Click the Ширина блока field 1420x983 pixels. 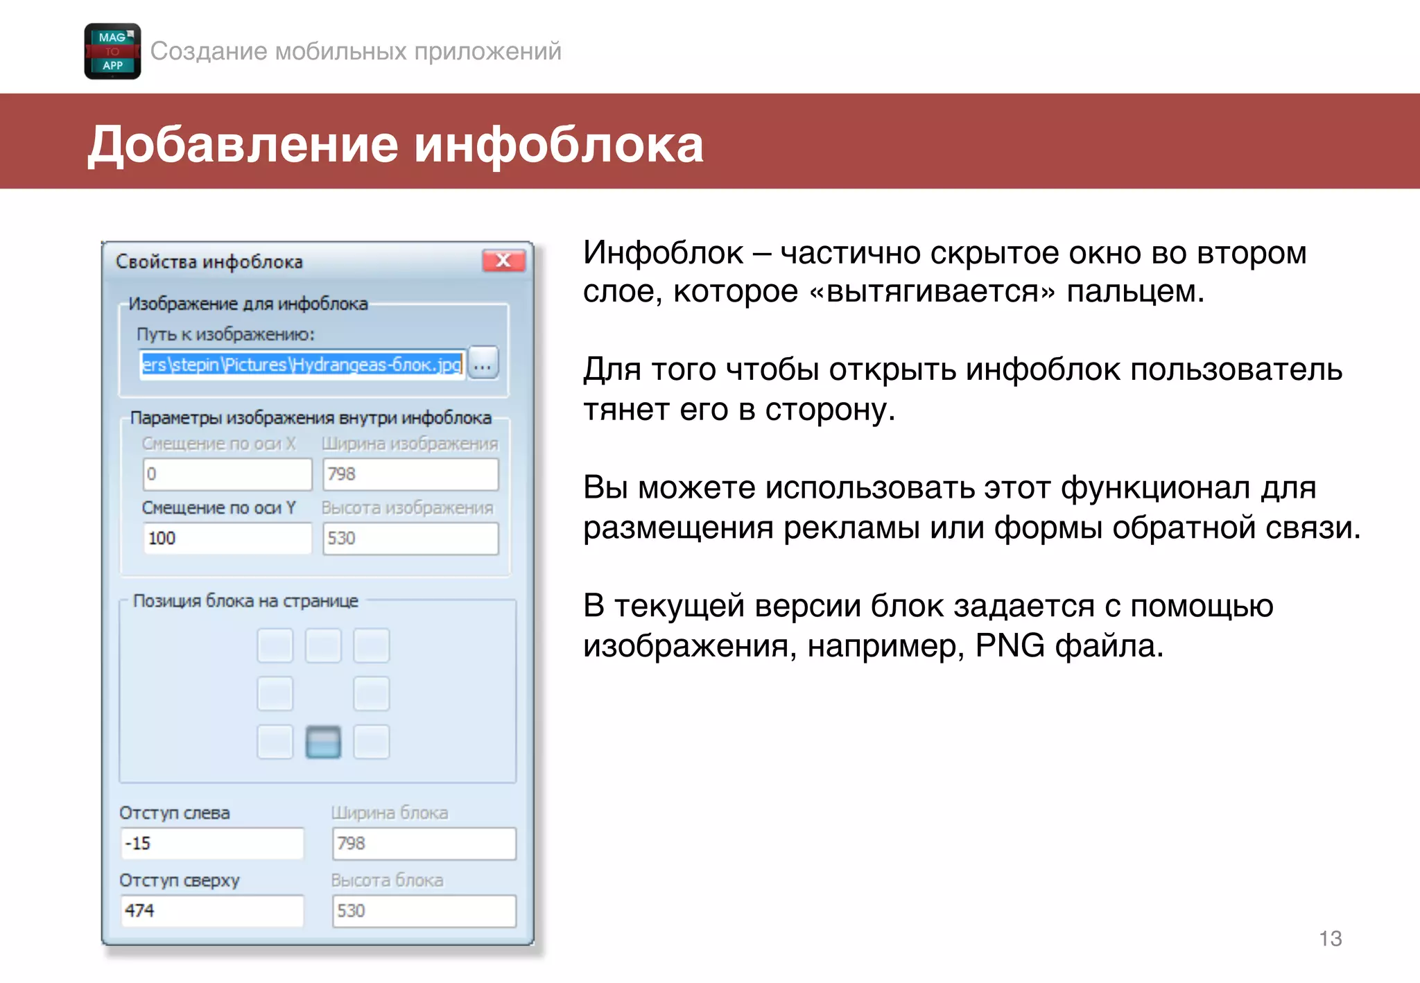pyautogui.click(x=424, y=844)
